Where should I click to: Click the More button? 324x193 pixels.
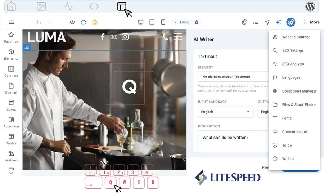click(311, 22)
